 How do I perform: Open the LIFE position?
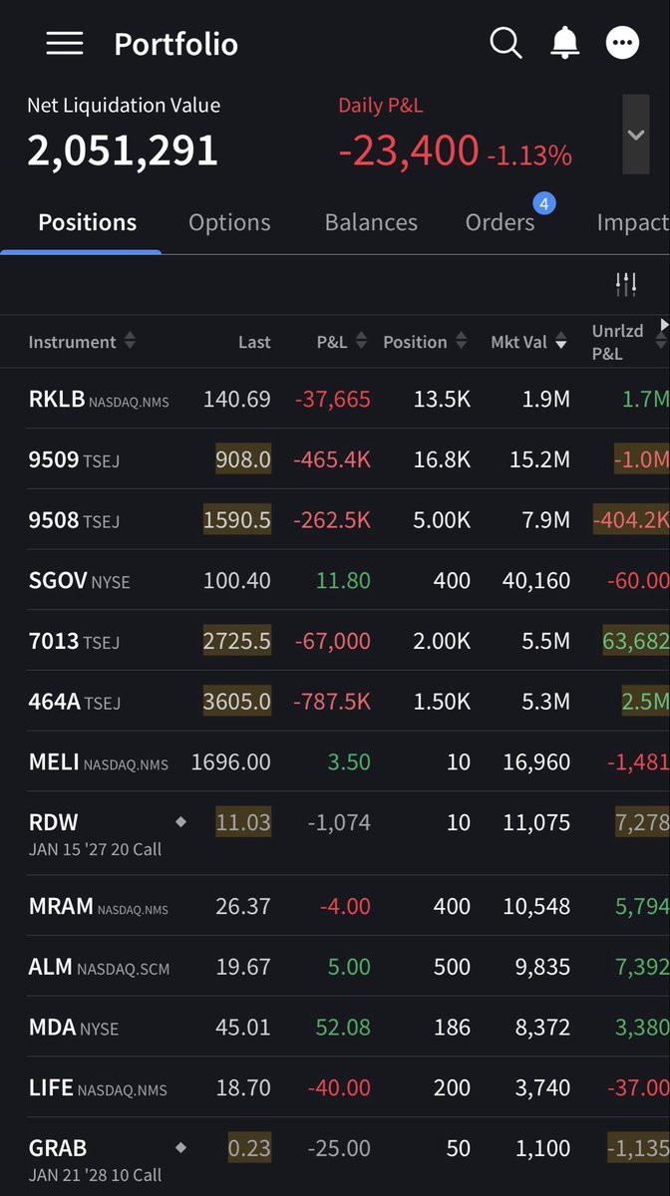click(335, 1088)
